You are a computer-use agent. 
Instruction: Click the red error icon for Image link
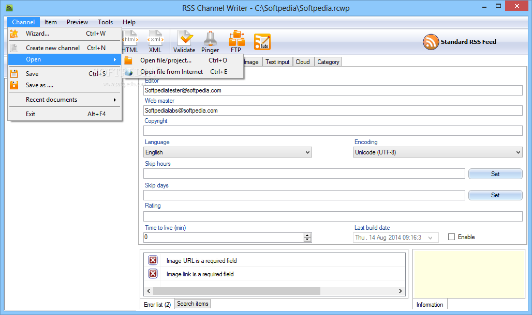tap(153, 273)
